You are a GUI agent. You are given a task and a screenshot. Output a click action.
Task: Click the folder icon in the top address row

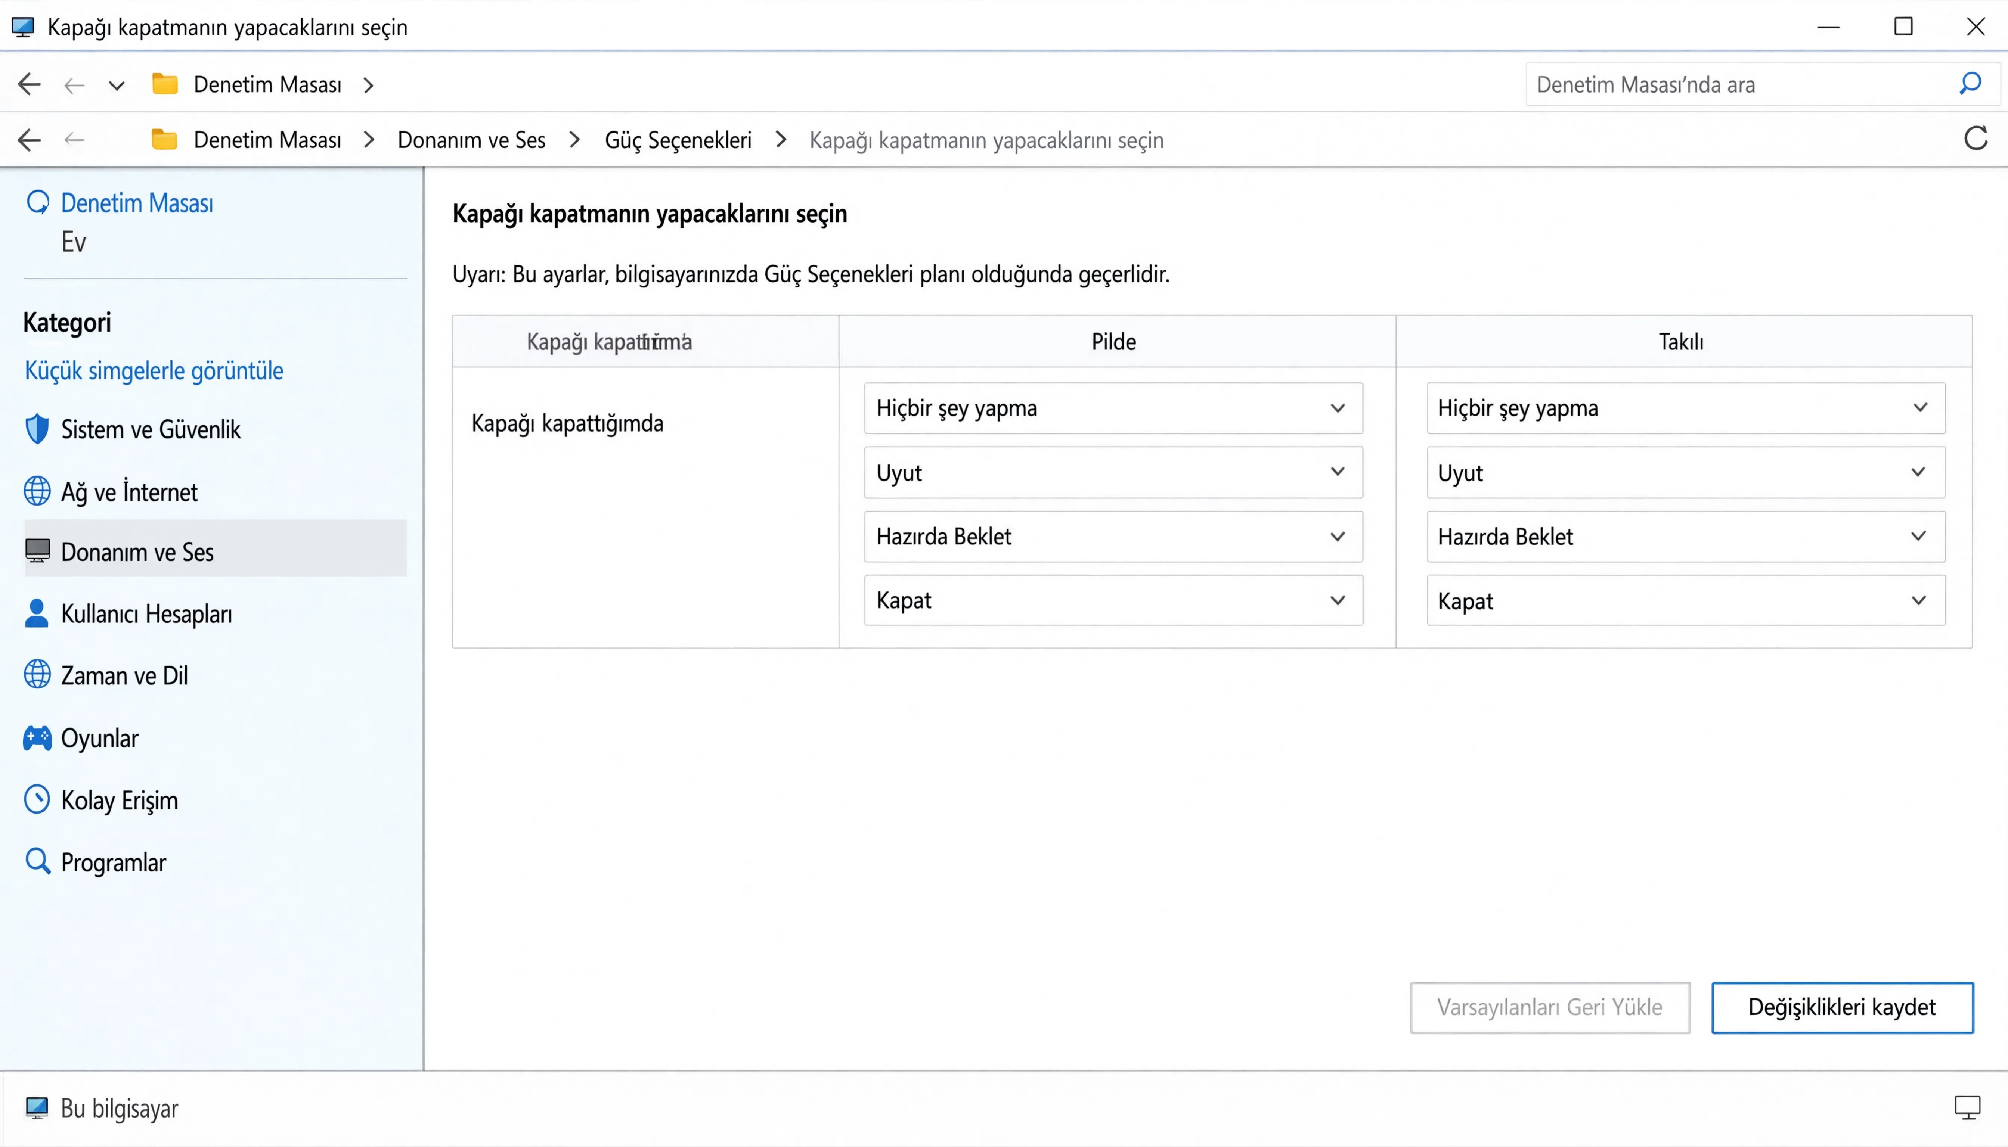point(165,84)
